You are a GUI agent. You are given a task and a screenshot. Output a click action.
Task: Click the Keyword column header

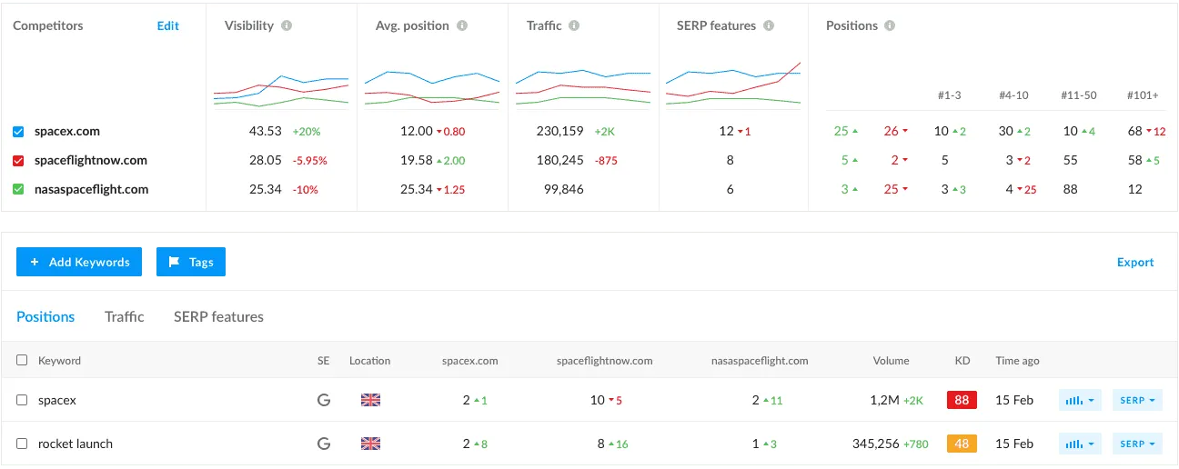tap(60, 360)
